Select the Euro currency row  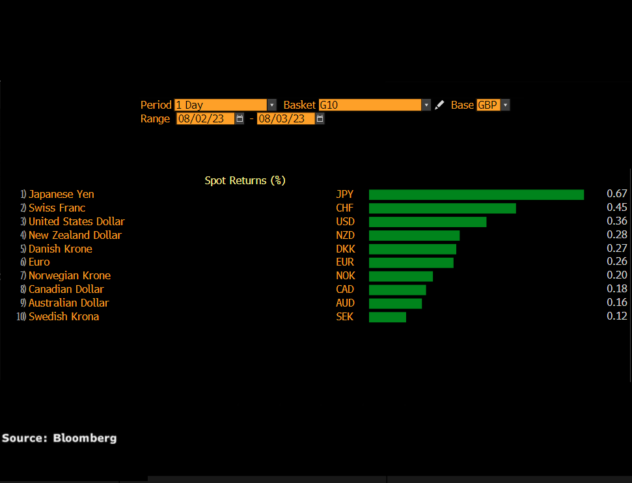tap(39, 262)
